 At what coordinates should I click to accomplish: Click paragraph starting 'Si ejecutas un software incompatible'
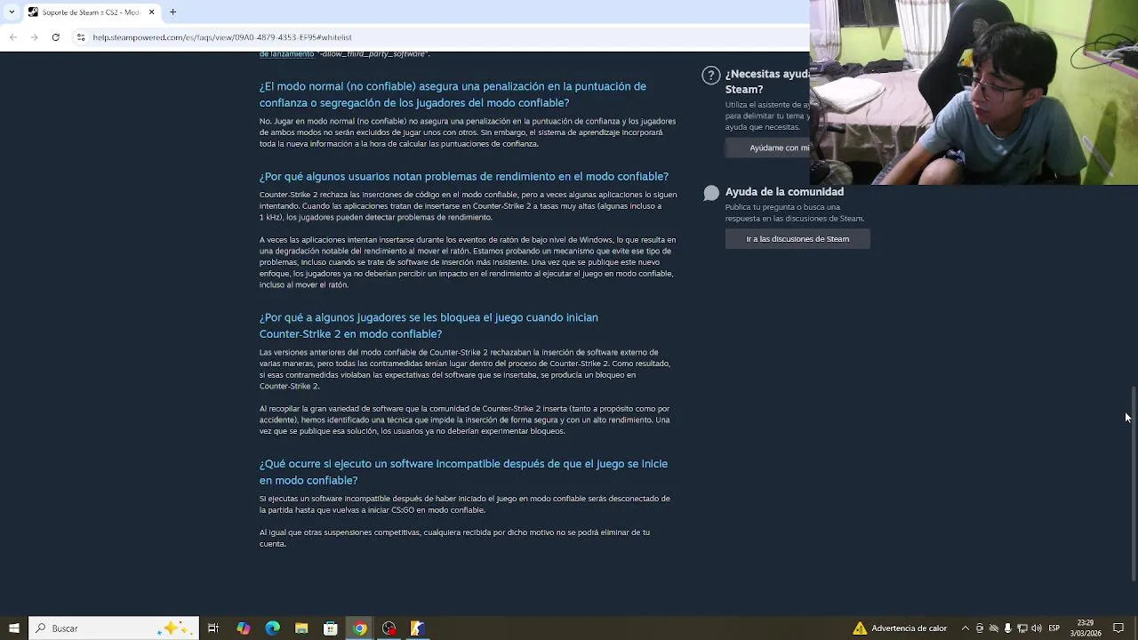pyautogui.click(x=465, y=504)
